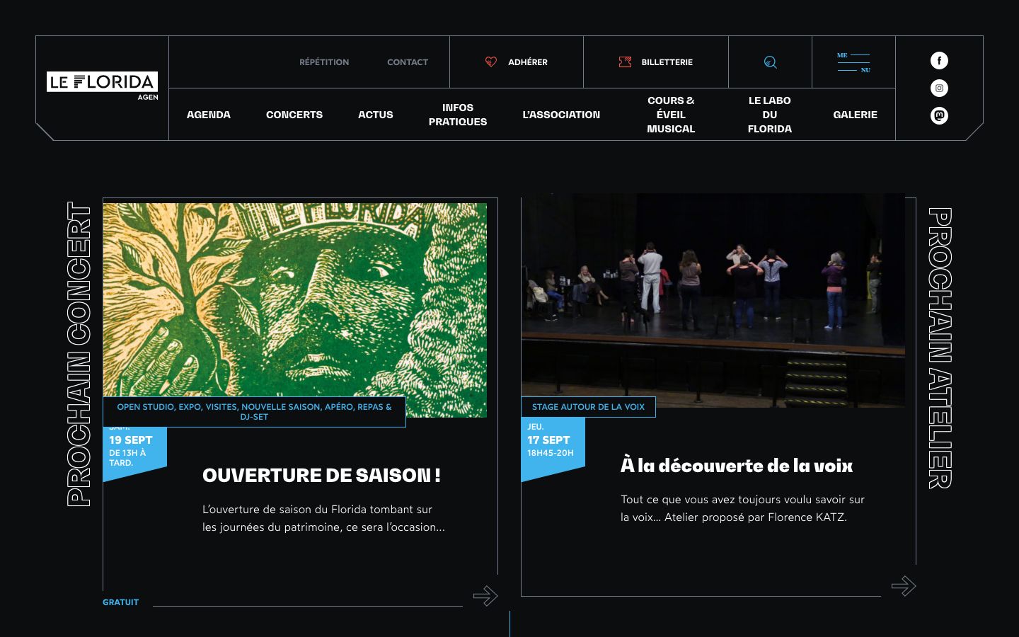Viewport: 1019px width, 637px height.
Task: Open Le Labo du Florida
Action: 770,115
